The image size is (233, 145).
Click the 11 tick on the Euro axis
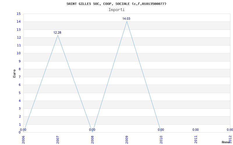pyautogui.click(x=19, y=46)
